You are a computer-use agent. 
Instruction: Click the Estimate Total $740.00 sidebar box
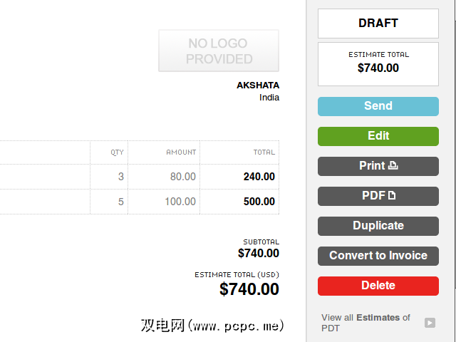378,63
